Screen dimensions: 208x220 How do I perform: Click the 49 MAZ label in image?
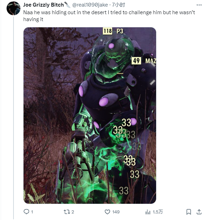pos(144,61)
